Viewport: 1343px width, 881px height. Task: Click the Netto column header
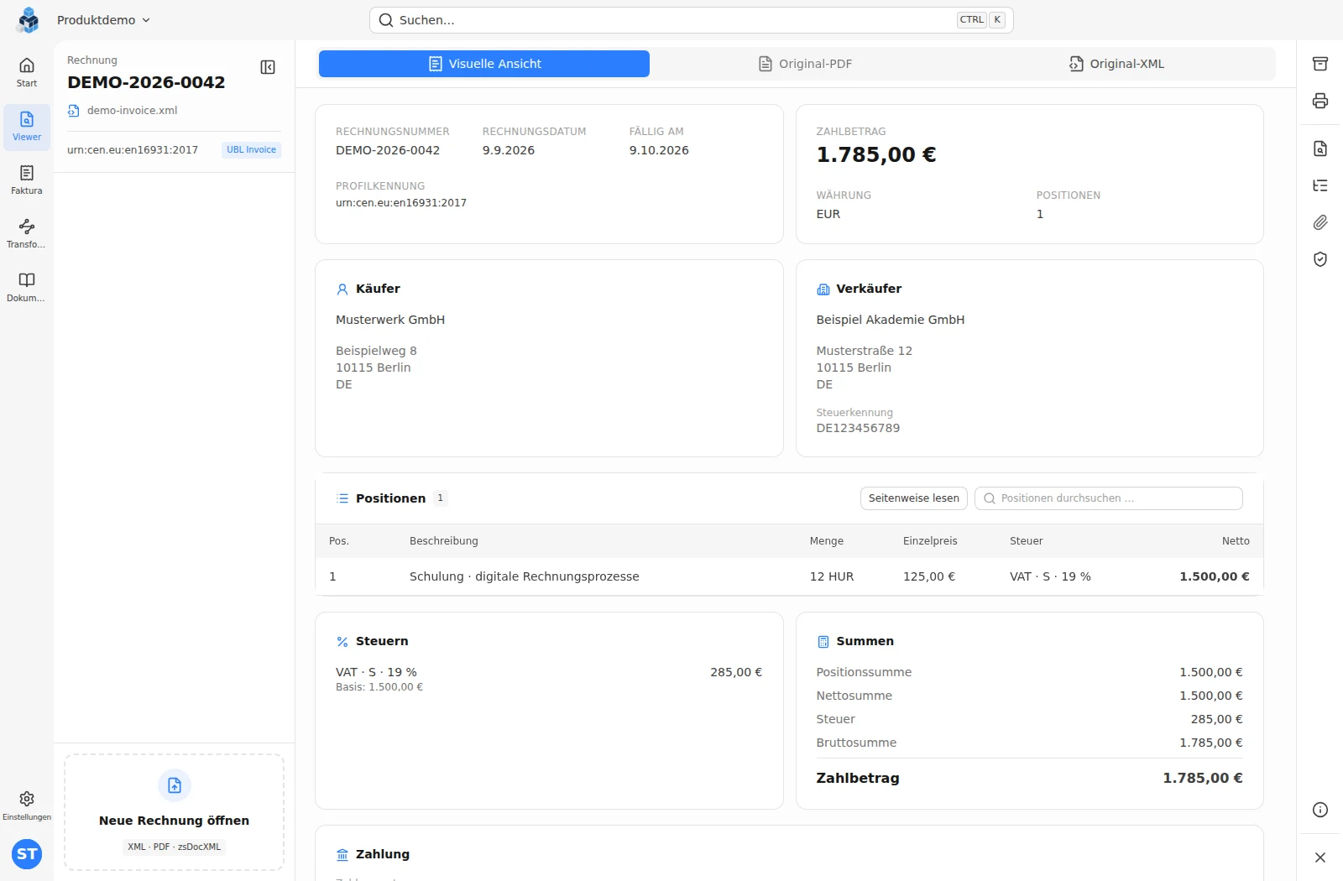[1236, 541]
